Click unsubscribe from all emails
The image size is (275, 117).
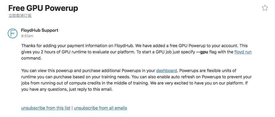[100, 108]
